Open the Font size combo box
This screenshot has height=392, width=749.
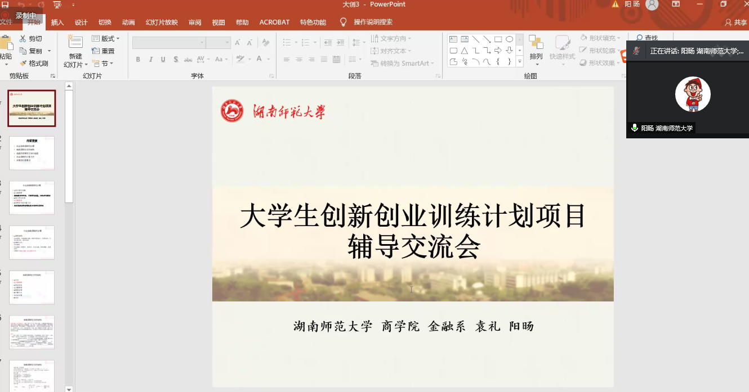pos(219,43)
